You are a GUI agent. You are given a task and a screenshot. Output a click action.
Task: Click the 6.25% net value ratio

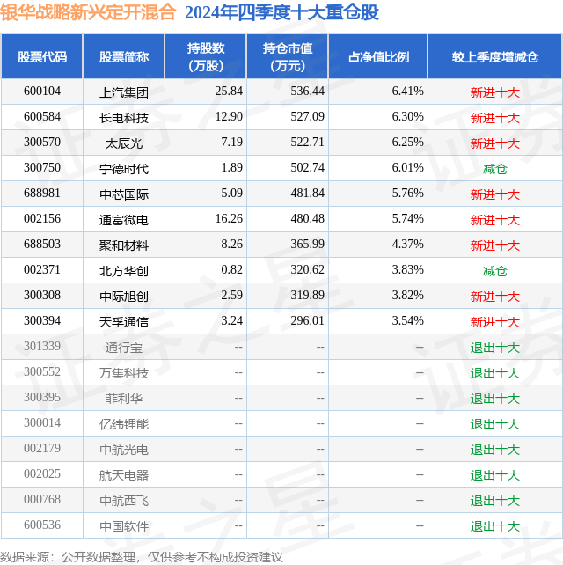tap(407, 143)
